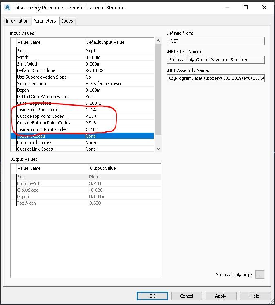This screenshot has width=275, height=305.
Task: Open the Codes tab
Action: pyautogui.click(x=67, y=21)
